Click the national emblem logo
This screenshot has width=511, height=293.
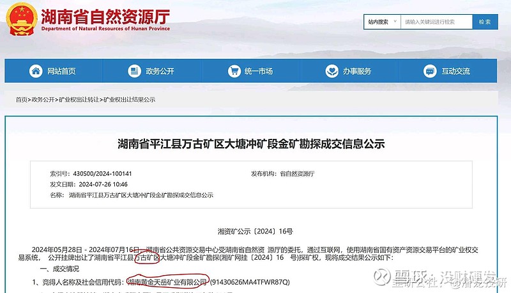pos(21,19)
